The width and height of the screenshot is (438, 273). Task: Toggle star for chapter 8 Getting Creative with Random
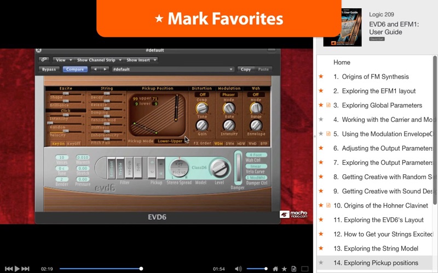(x=321, y=177)
